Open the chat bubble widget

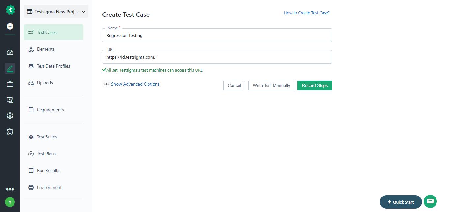pyautogui.click(x=430, y=201)
